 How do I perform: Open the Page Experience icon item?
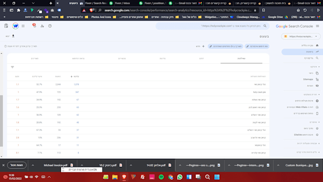click(x=317, y=101)
